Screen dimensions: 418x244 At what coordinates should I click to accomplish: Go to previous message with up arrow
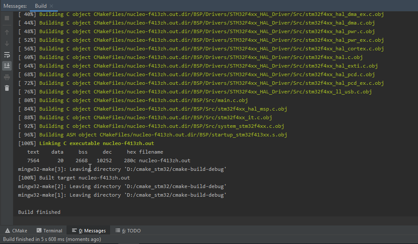7,32
